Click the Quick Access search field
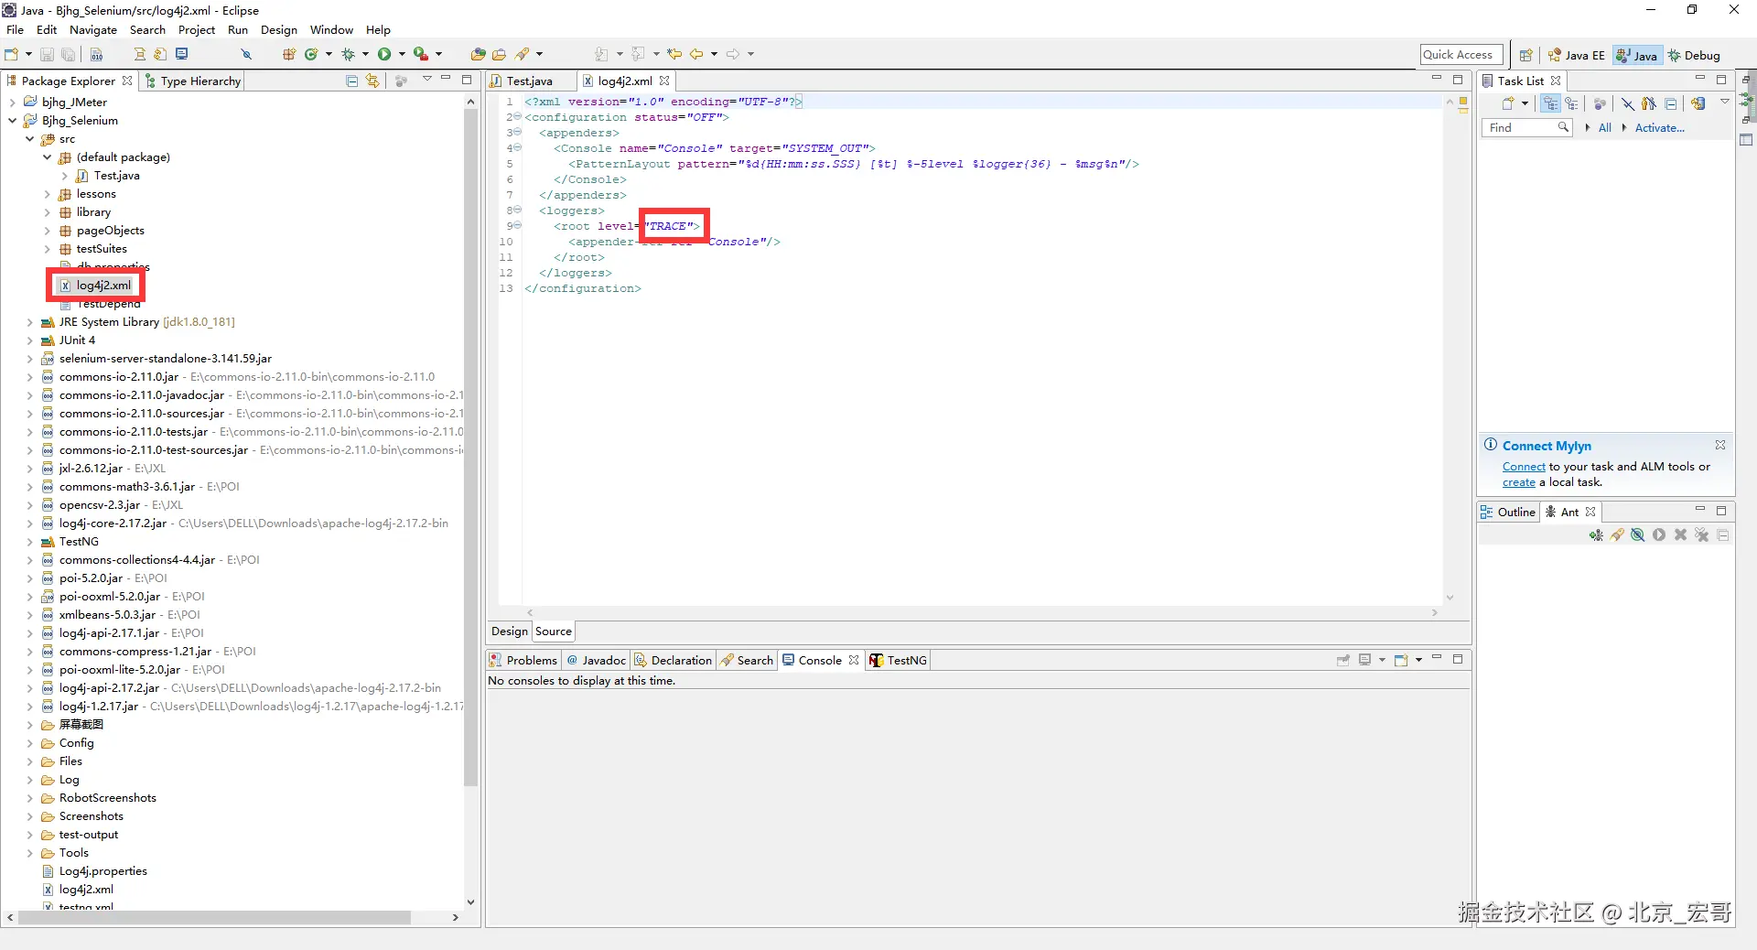This screenshot has height=950, width=1757. point(1462,55)
